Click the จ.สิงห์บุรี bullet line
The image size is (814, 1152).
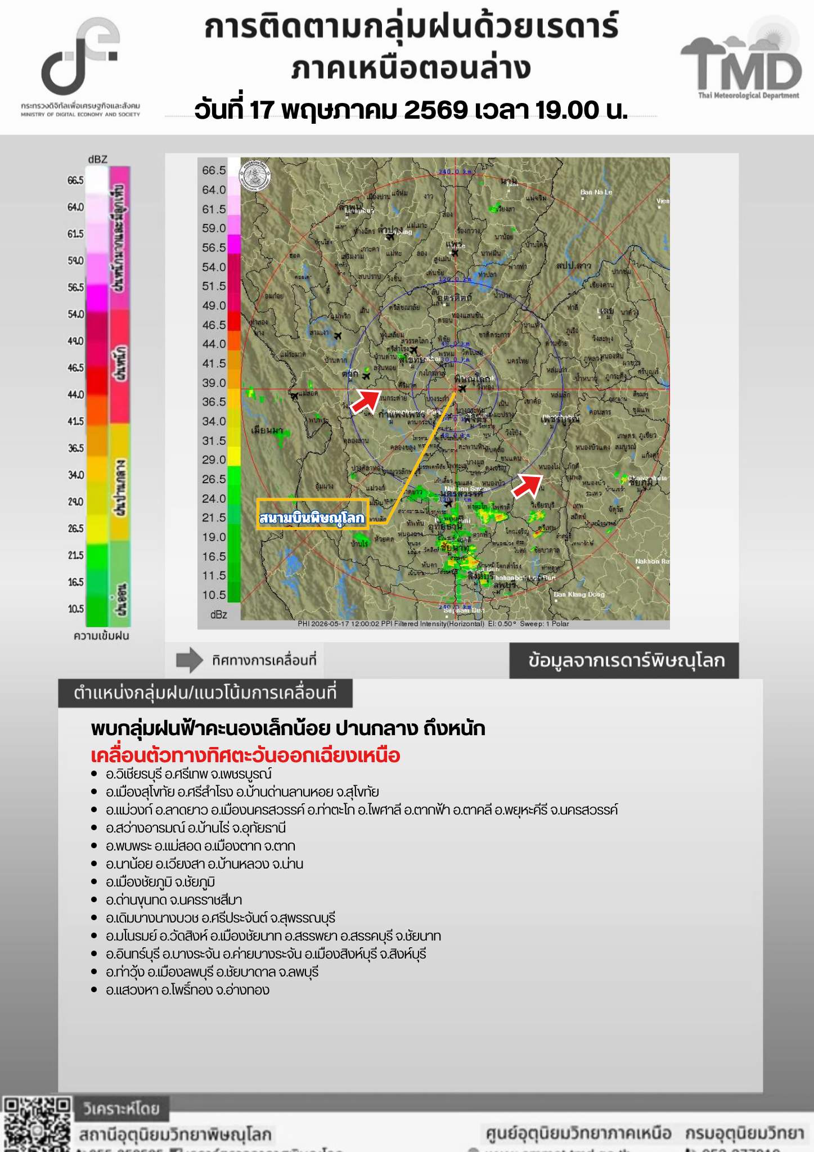(266, 954)
